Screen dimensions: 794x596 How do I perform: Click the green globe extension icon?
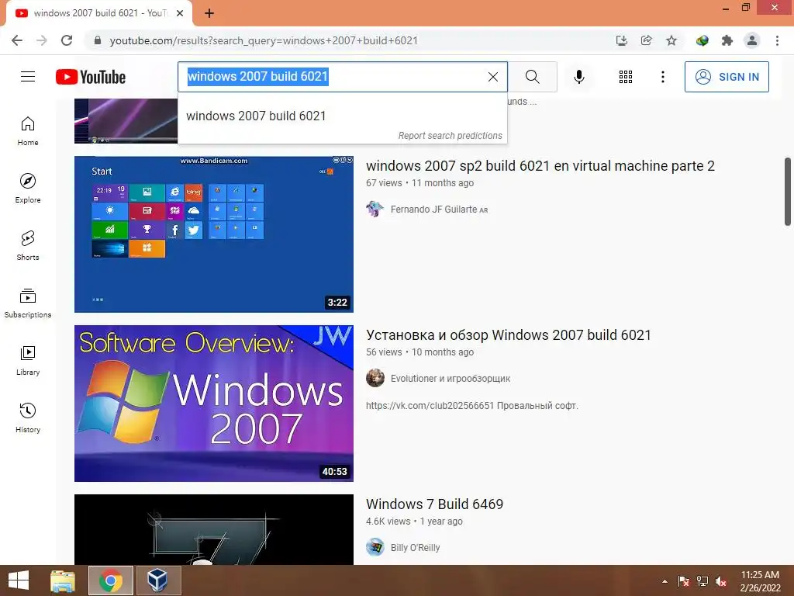(702, 40)
